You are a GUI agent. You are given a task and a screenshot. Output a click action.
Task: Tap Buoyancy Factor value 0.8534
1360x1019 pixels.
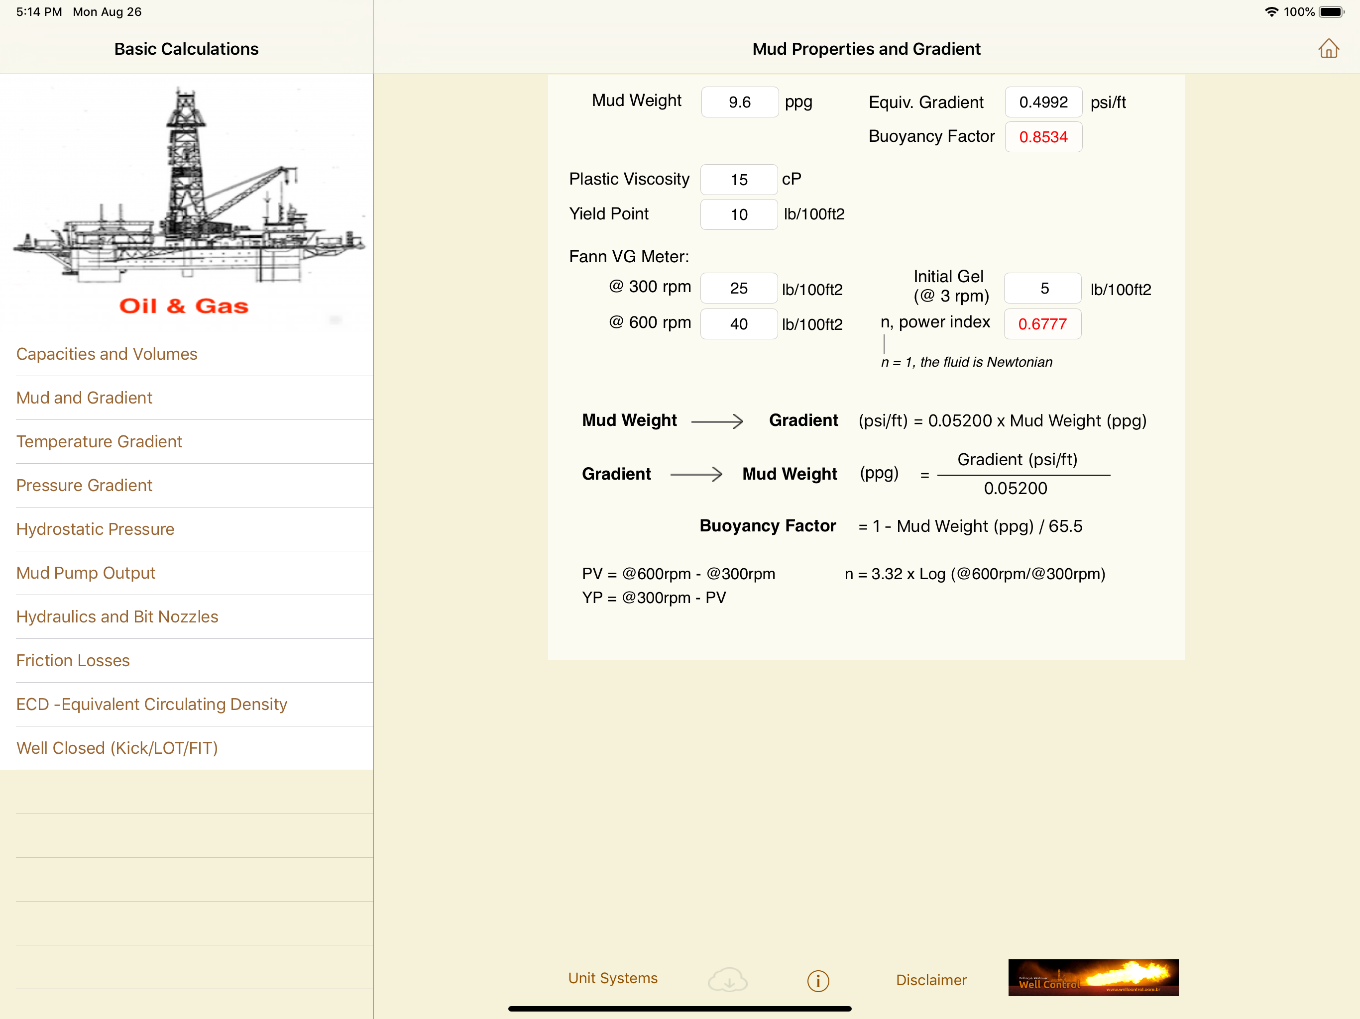click(1043, 136)
